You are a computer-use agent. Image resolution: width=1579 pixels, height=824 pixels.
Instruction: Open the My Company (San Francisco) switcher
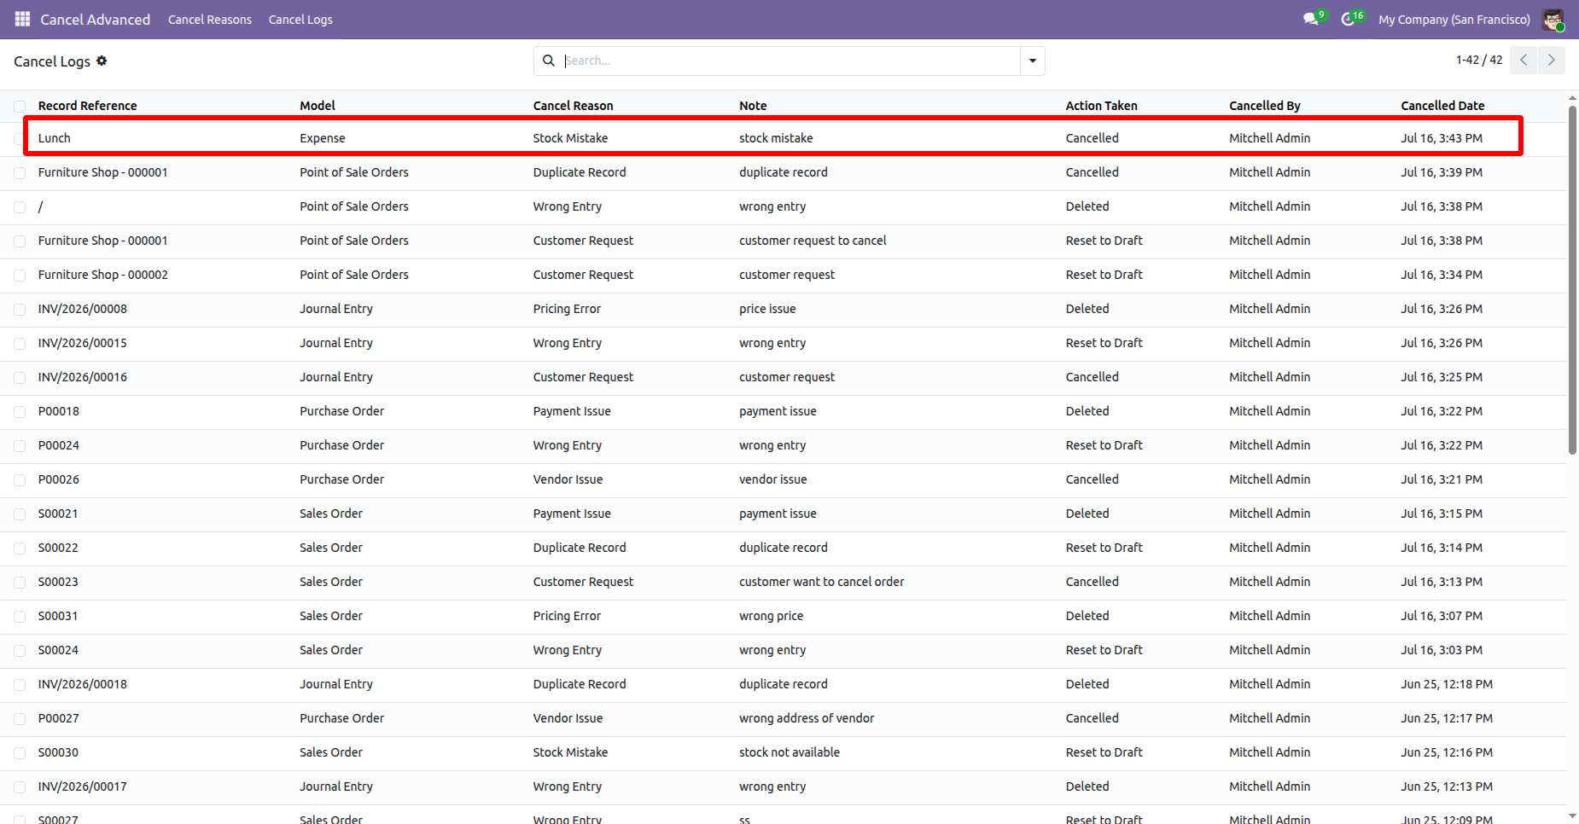point(1454,20)
